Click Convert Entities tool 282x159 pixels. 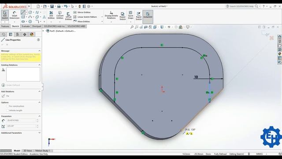(60, 15)
